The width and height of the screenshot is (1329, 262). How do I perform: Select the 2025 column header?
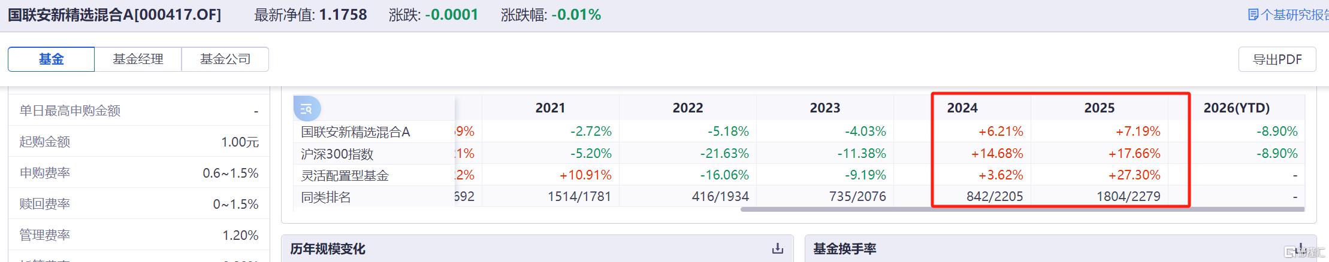(x=1100, y=108)
